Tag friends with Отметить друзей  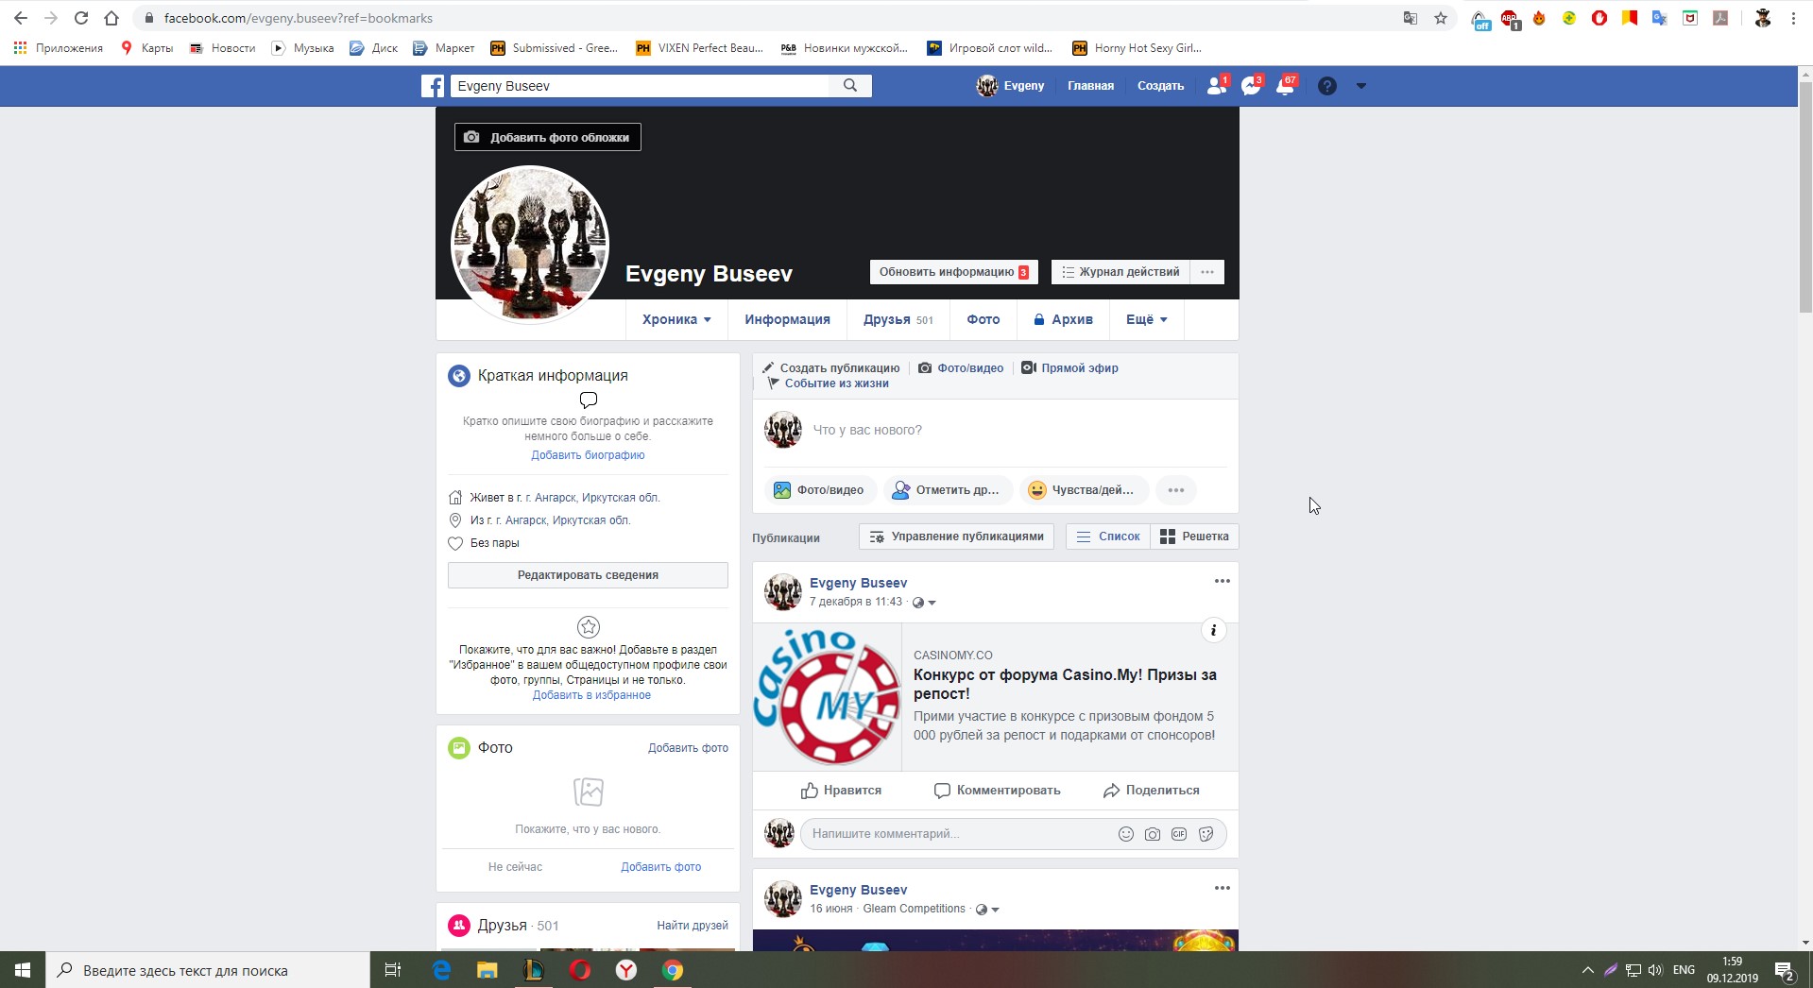coord(948,490)
